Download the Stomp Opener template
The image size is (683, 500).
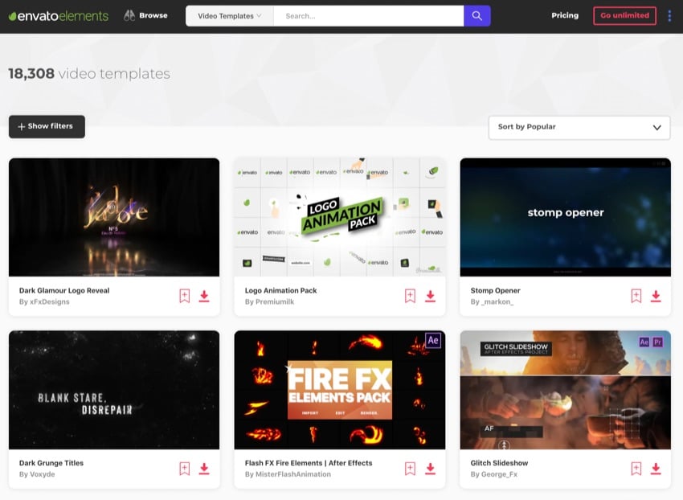(x=656, y=296)
